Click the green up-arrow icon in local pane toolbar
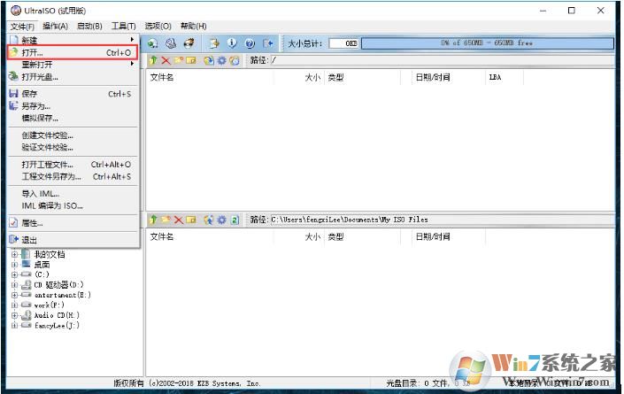 (153, 220)
